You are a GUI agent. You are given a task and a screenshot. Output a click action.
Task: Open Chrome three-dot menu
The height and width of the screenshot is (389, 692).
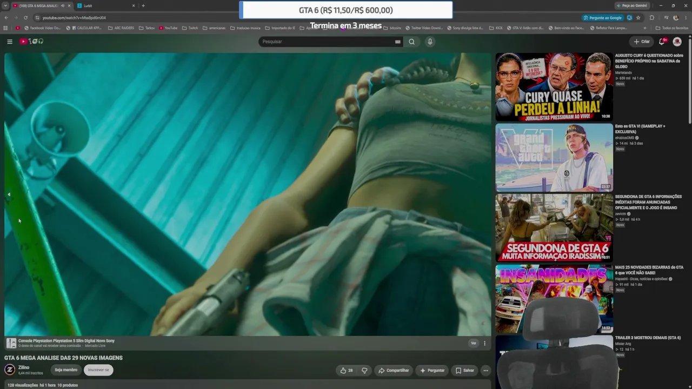(686, 18)
